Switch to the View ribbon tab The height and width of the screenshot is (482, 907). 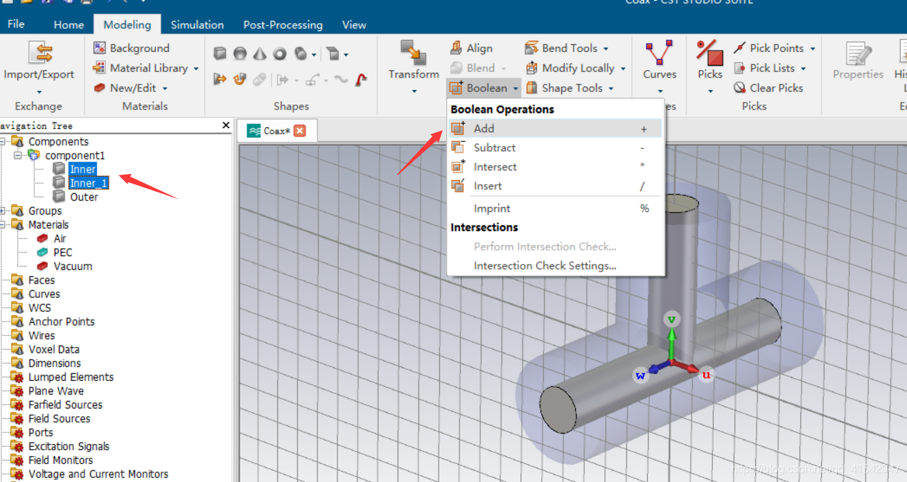point(354,24)
